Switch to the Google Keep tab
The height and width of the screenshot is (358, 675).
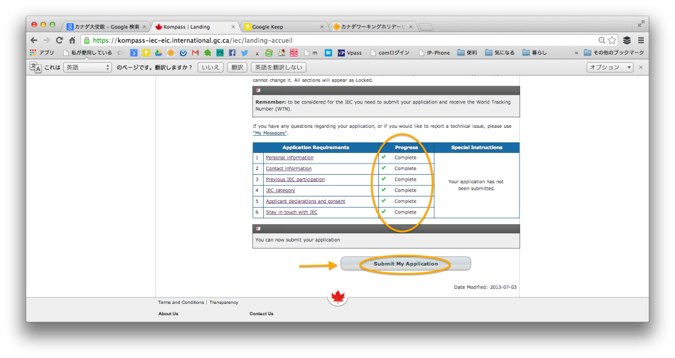(283, 27)
